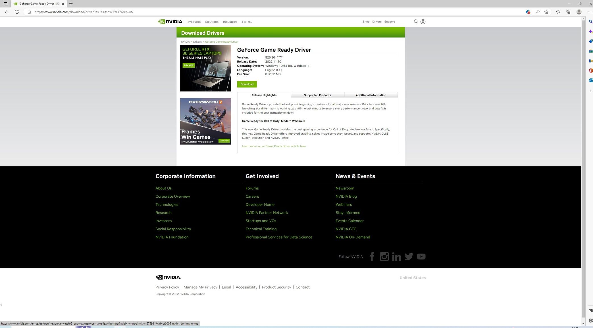Open the browser profile avatar
Screen dimensions: 593x328
[x=579, y=12]
